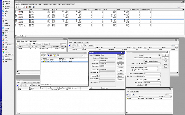Open the Queues menu in sidebar
This screenshot has height=115, width=185.
[6, 33]
